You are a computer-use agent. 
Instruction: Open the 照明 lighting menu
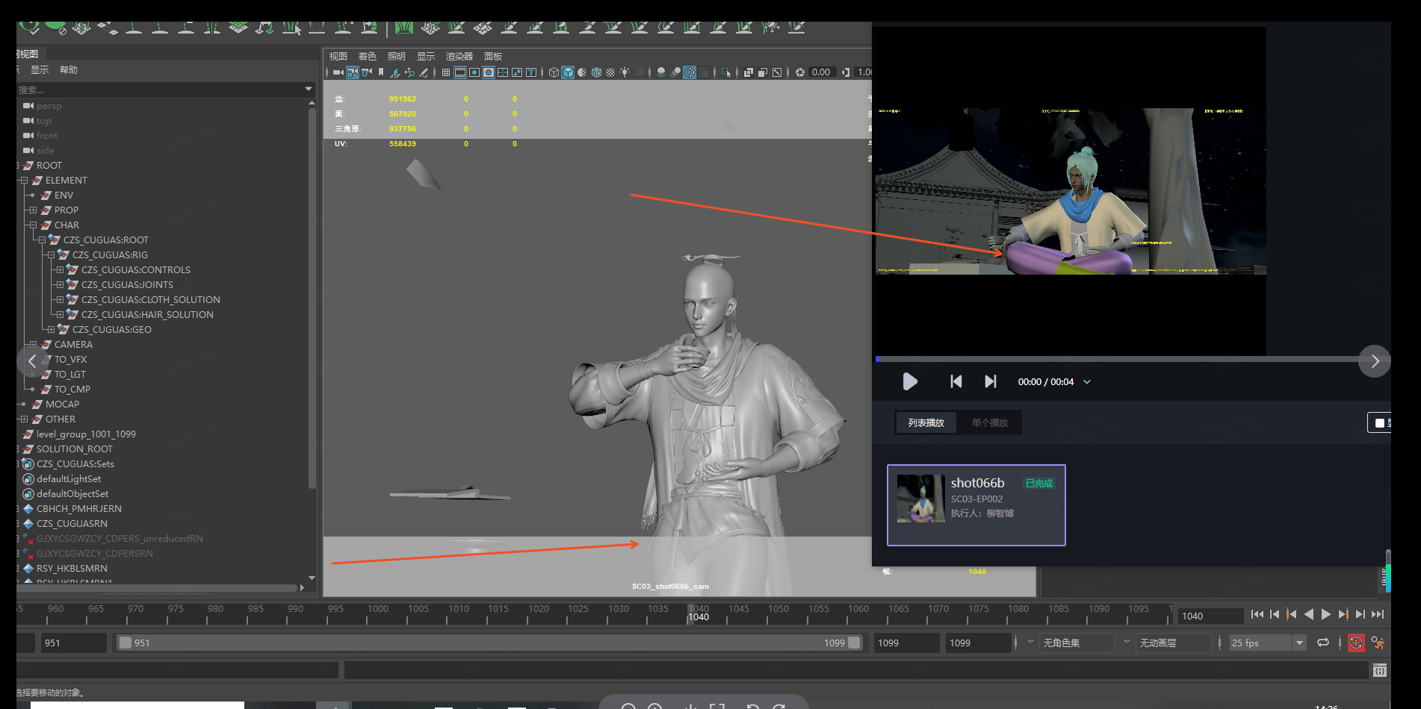coord(396,57)
